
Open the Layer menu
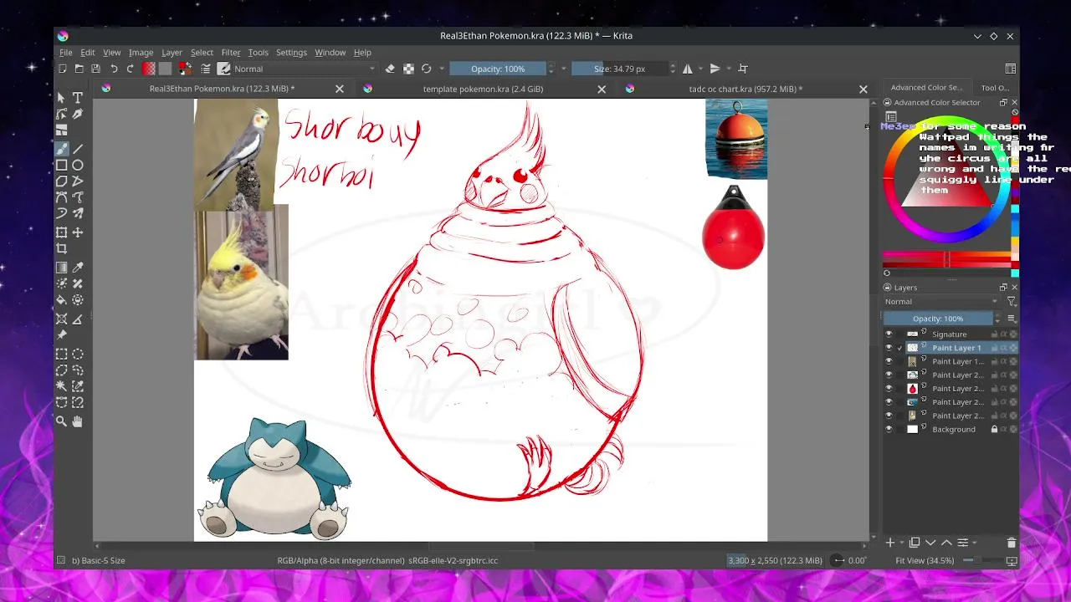click(x=172, y=52)
